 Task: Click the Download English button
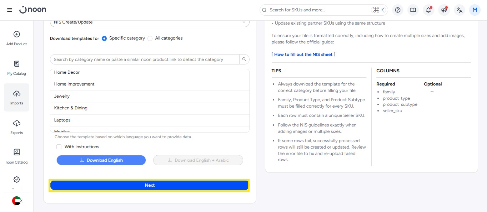(x=101, y=160)
